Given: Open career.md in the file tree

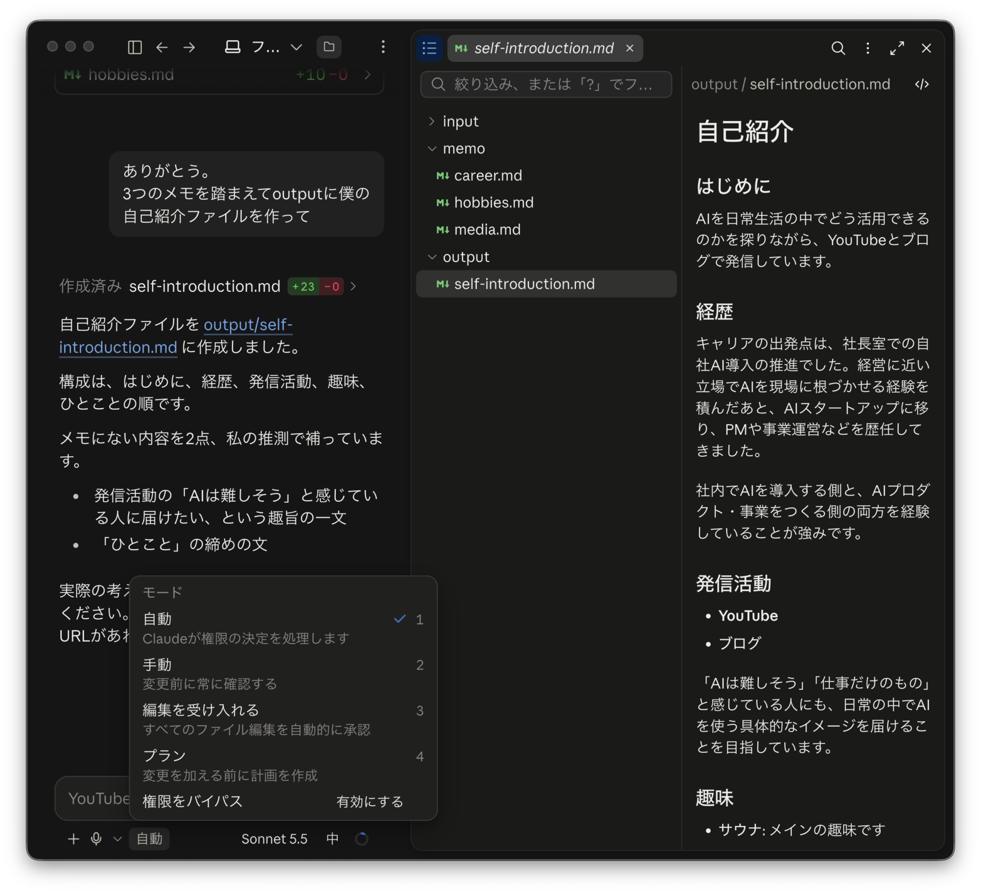Looking at the screenshot, I should pos(546,175).
